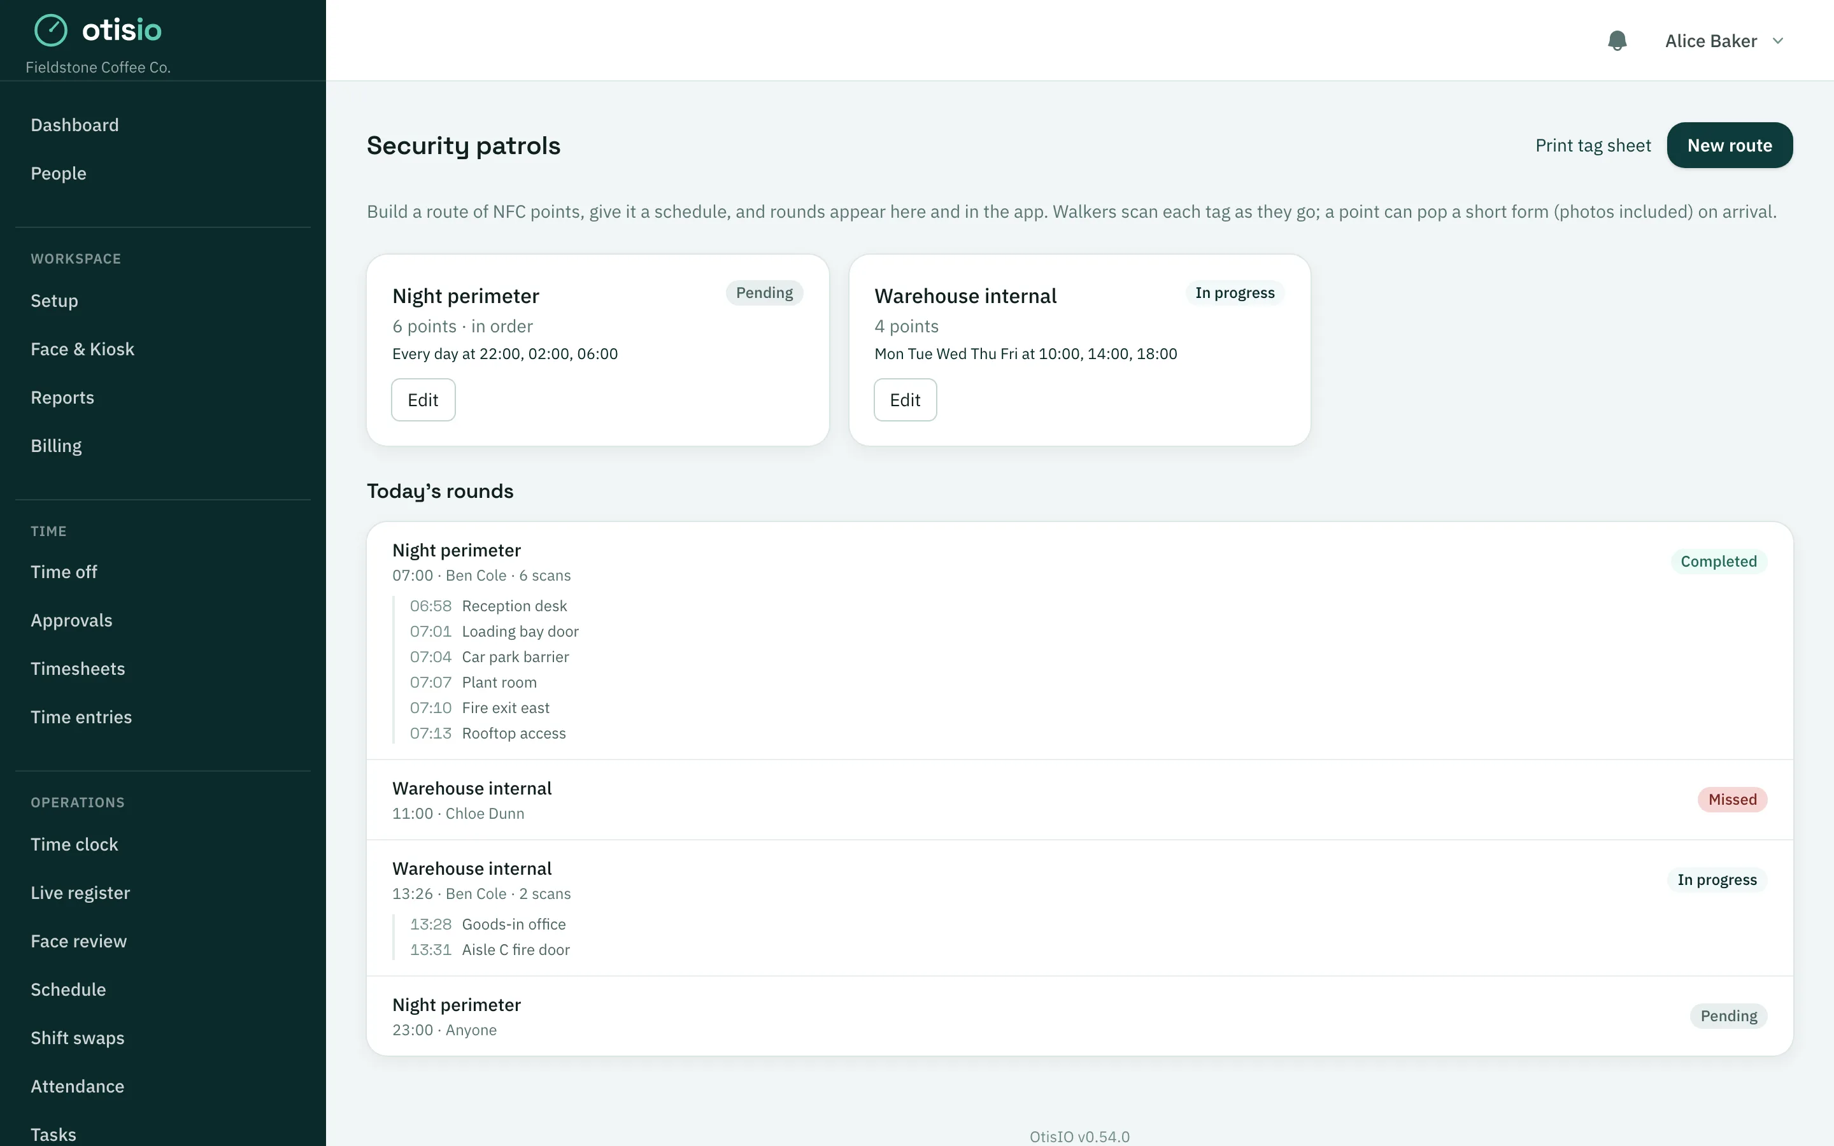Click In progress badge in 13:26 round
Viewport: 1834px width, 1146px height.
[x=1717, y=880]
